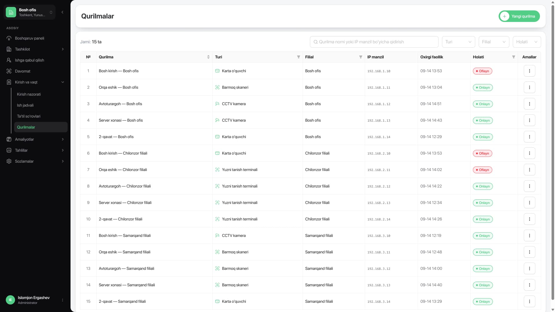Expand the Tashkilot menu chevron
The image size is (555, 312).
63,49
